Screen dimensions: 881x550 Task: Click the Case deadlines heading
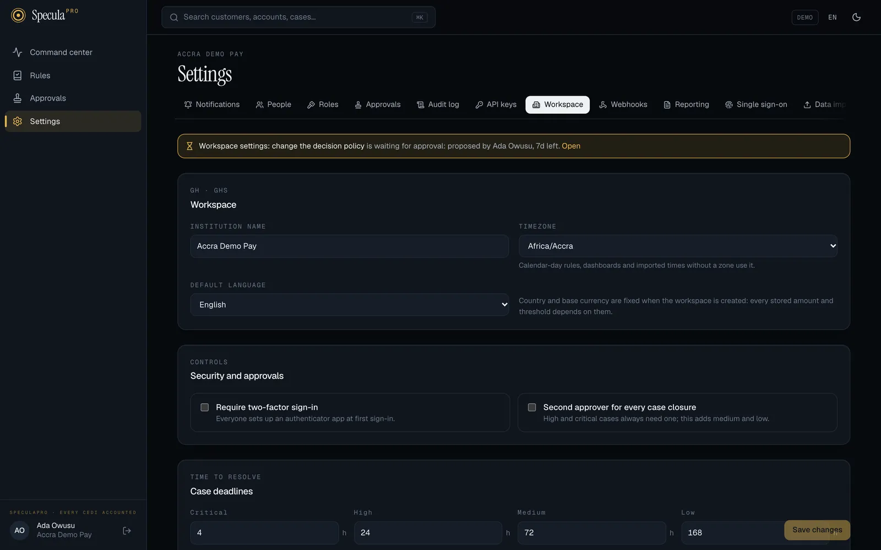pos(221,491)
